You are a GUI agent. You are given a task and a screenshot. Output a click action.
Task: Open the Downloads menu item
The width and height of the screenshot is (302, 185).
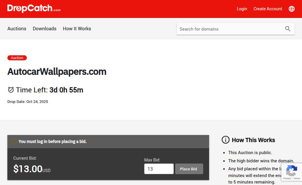click(x=45, y=29)
